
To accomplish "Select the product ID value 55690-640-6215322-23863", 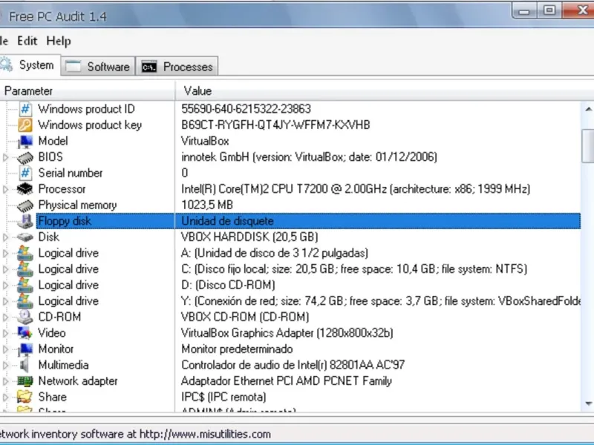I will tap(246, 109).
